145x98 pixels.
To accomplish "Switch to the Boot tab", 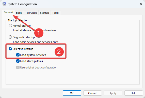I will point(19,13).
